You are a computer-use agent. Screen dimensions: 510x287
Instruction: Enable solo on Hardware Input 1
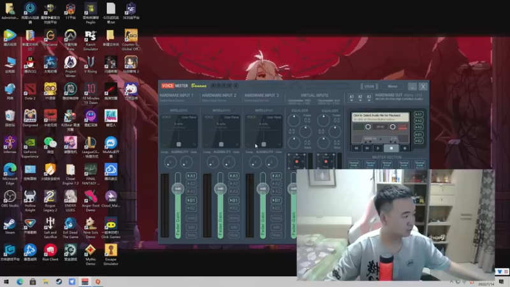[x=191, y=227]
